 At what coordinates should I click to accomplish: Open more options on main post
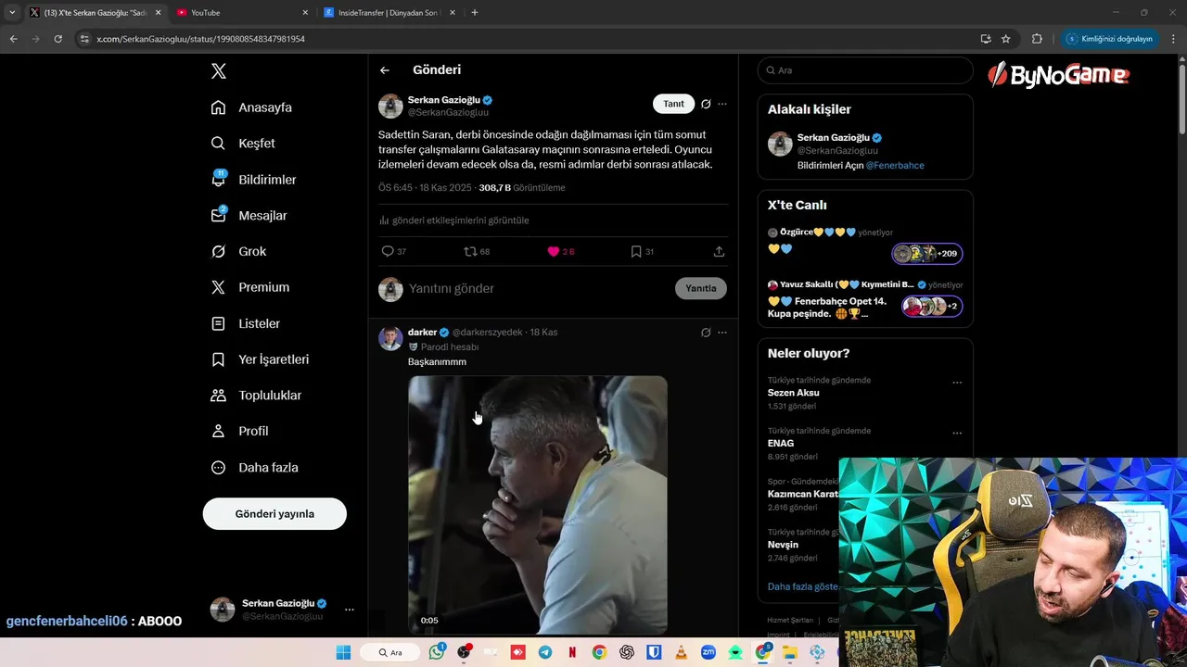coord(722,104)
